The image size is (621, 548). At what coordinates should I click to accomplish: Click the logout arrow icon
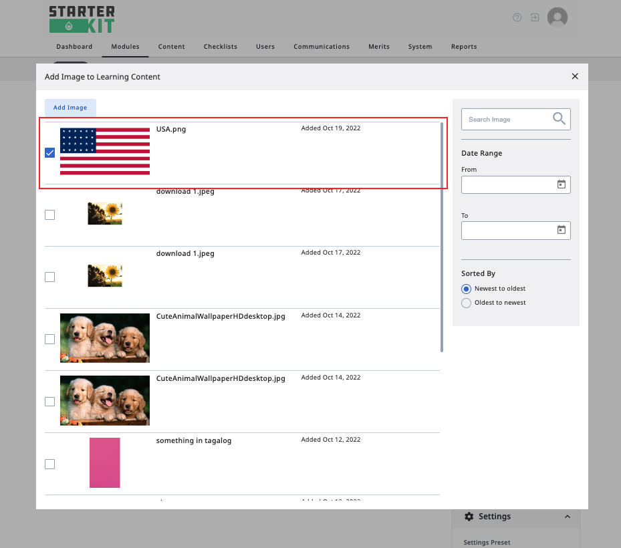[535, 17]
